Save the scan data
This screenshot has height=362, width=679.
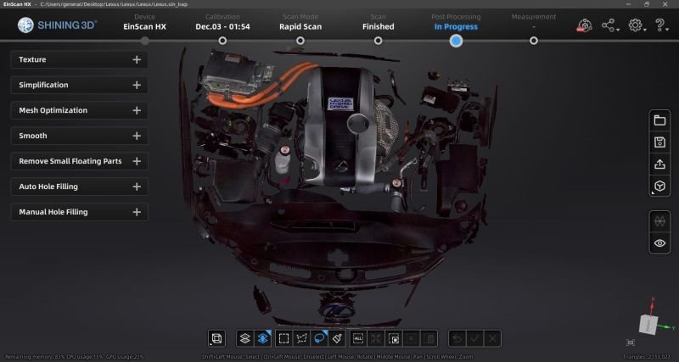coord(659,142)
